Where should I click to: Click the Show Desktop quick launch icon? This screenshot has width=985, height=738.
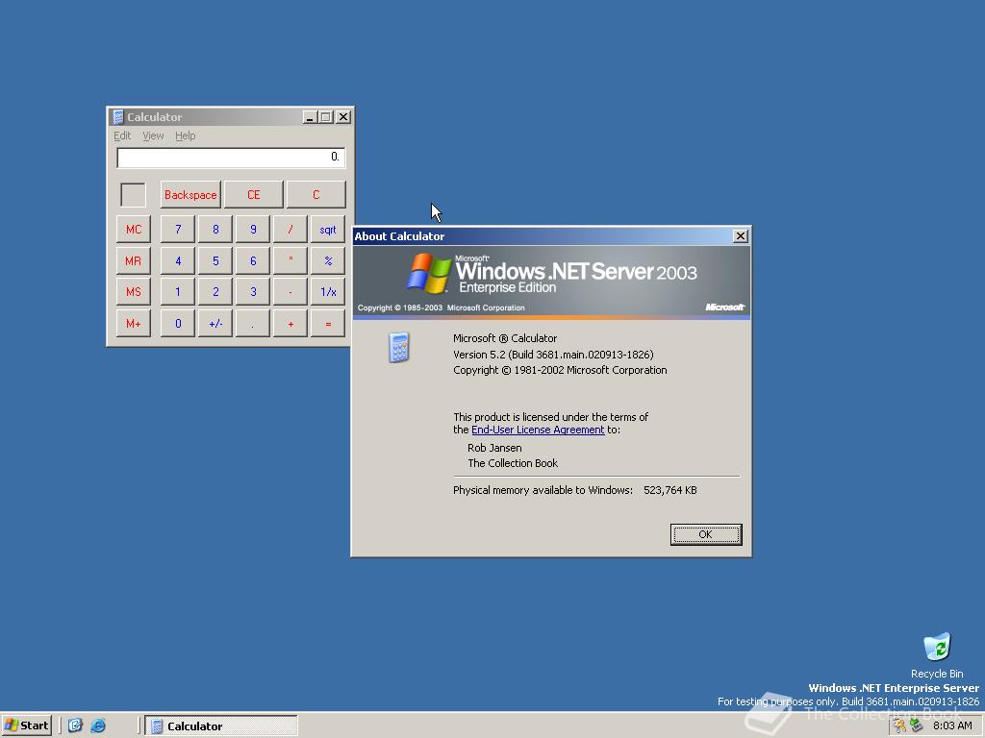(x=75, y=726)
